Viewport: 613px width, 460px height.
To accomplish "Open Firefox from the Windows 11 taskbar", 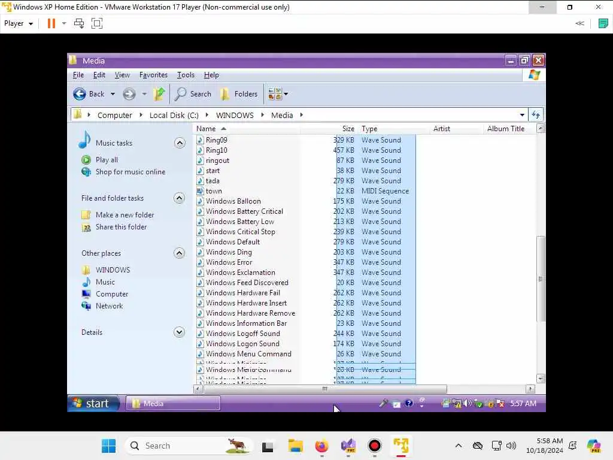I will (321, 446).
